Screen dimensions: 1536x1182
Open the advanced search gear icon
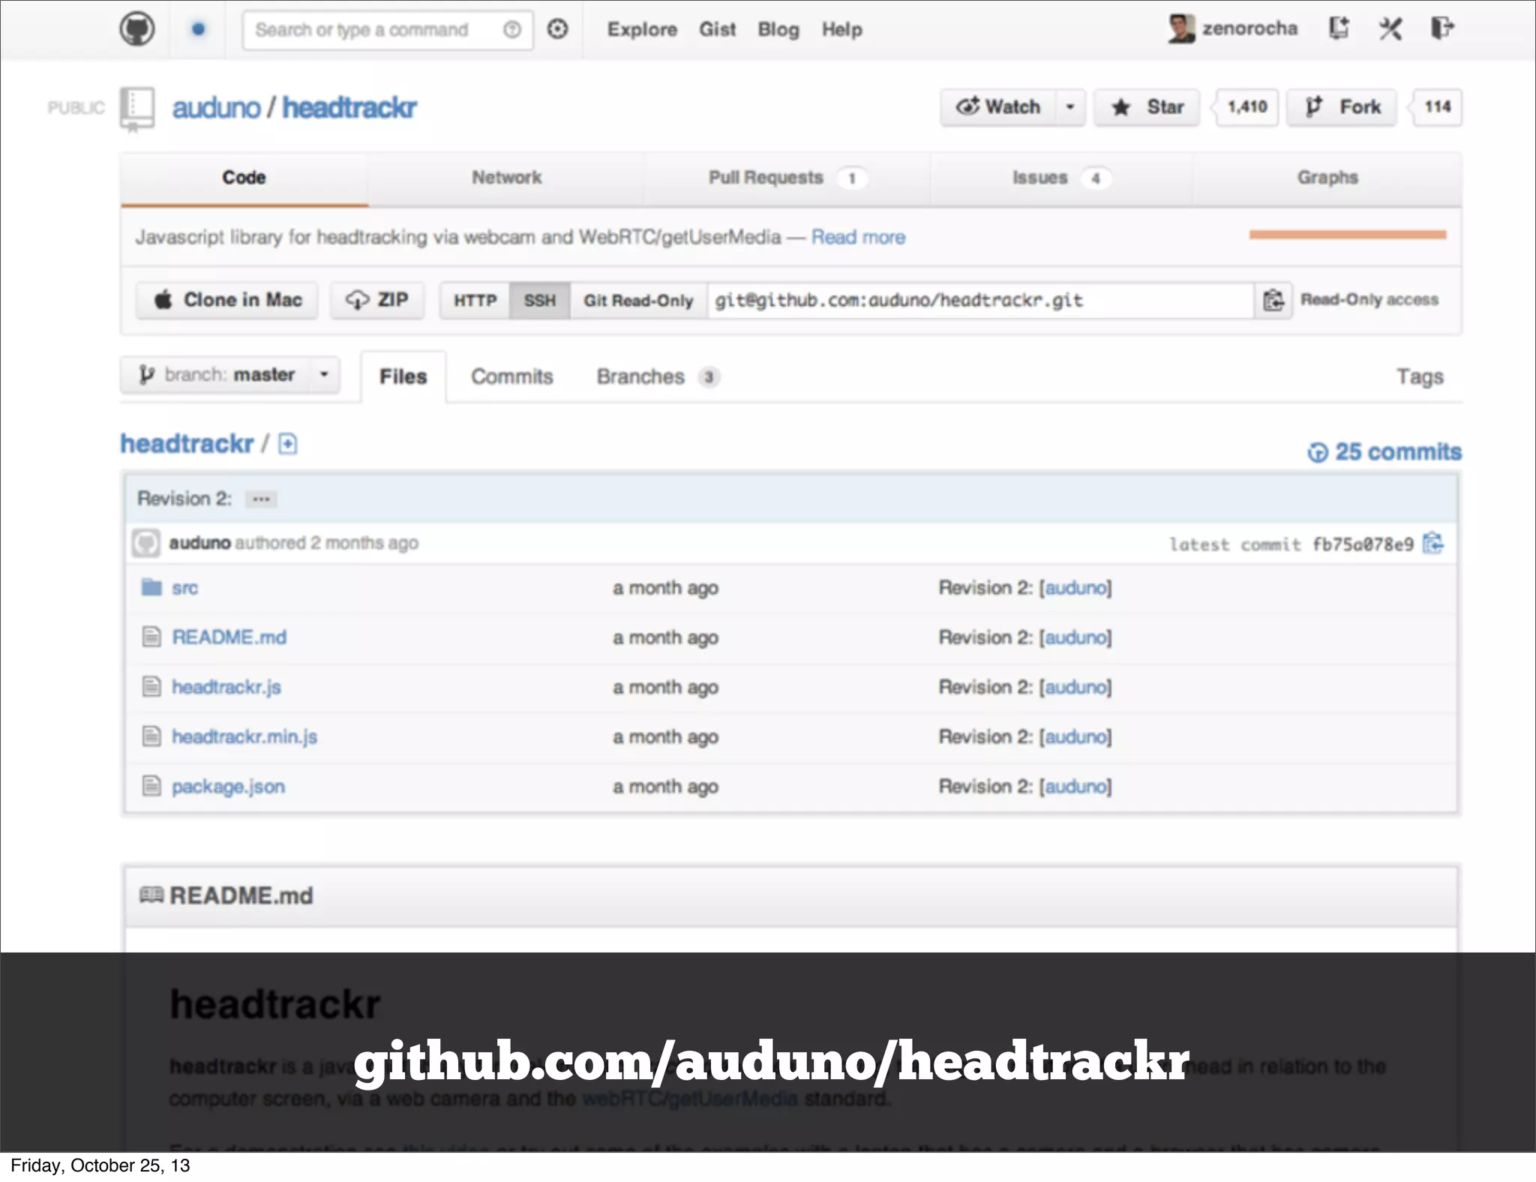(557, 29)
